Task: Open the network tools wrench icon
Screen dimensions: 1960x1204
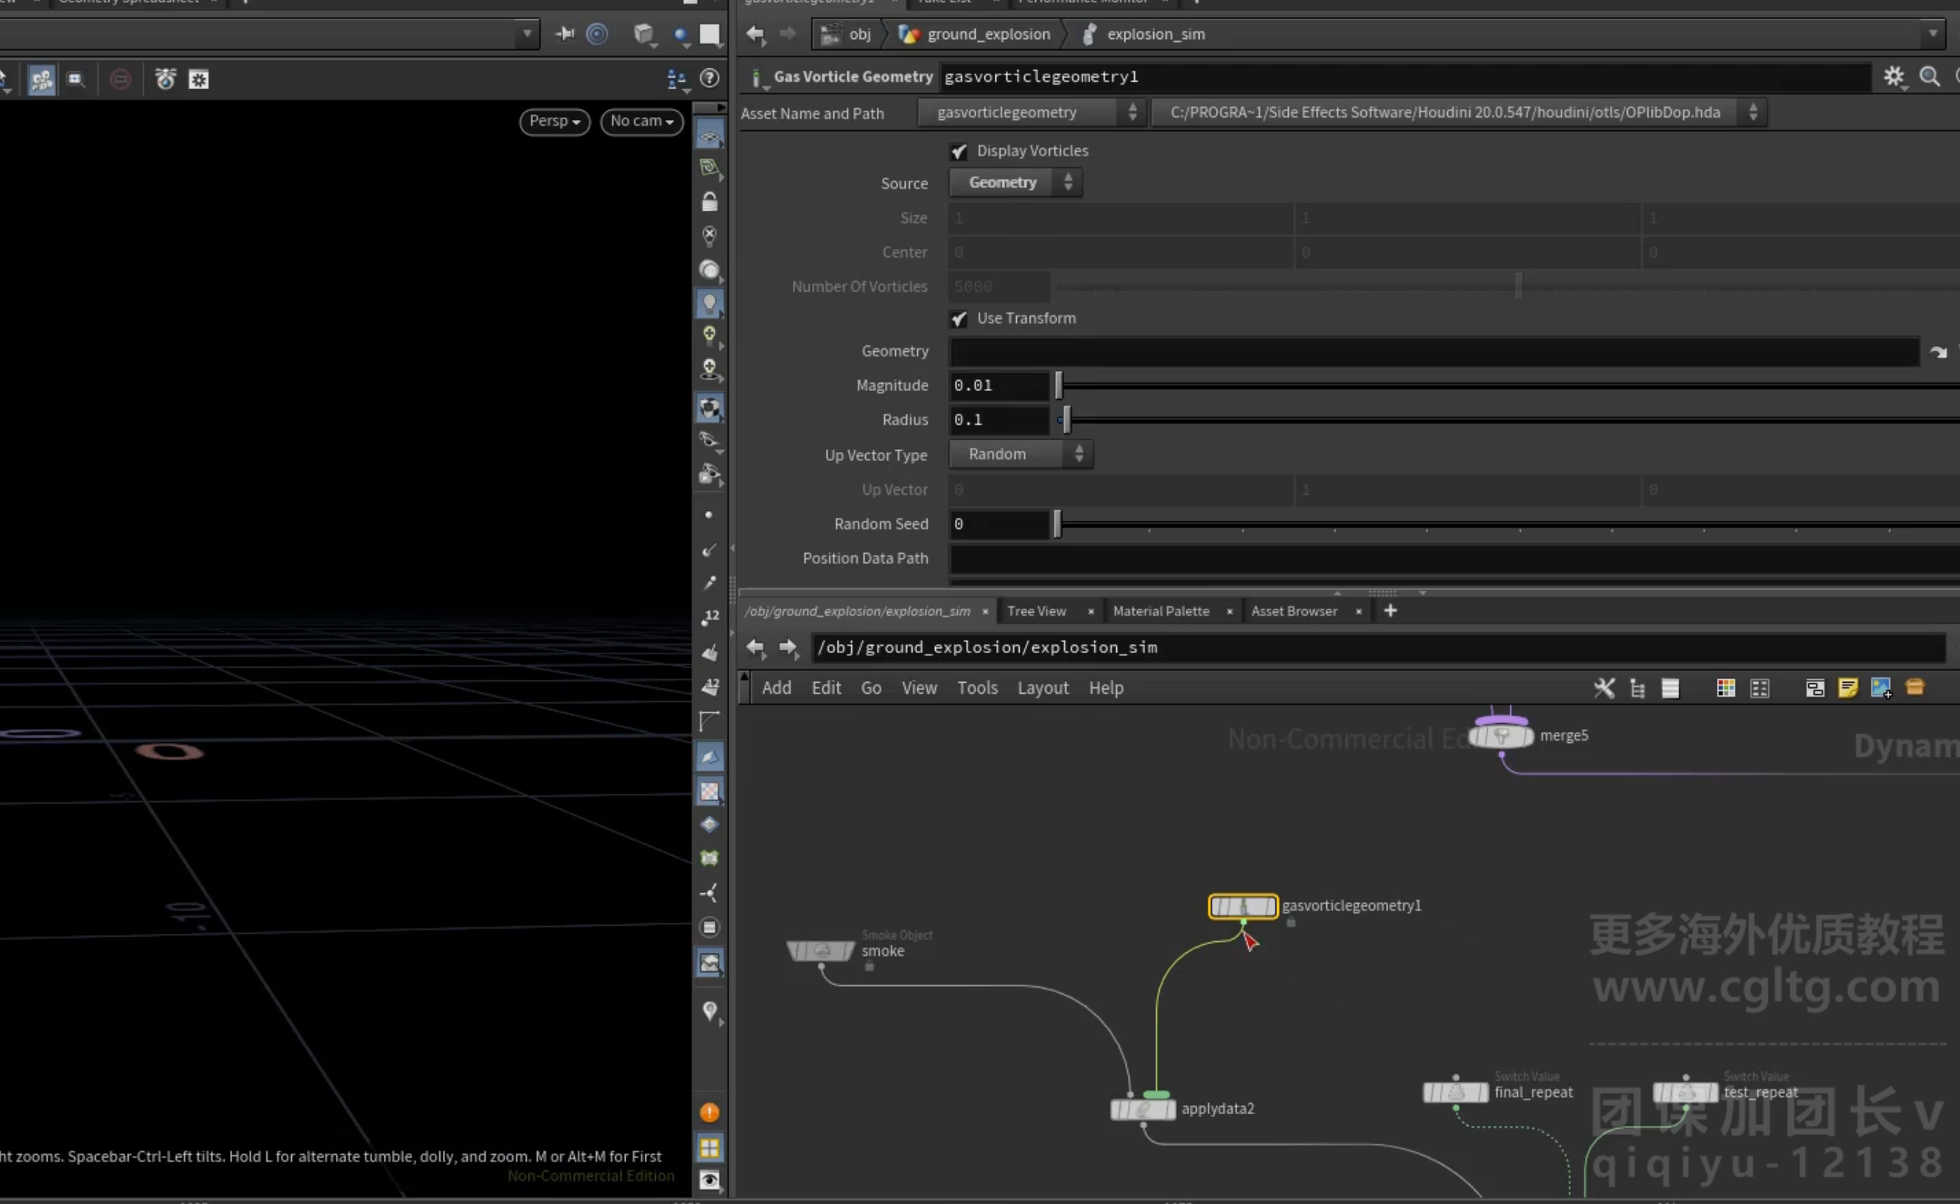Action: (1604, 688)
